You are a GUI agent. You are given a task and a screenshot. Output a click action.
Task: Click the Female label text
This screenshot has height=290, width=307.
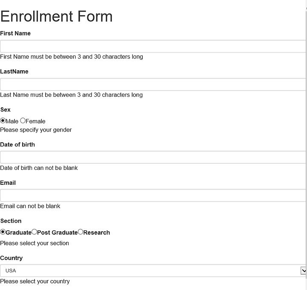pyautogui.click(x=35, y=121)
